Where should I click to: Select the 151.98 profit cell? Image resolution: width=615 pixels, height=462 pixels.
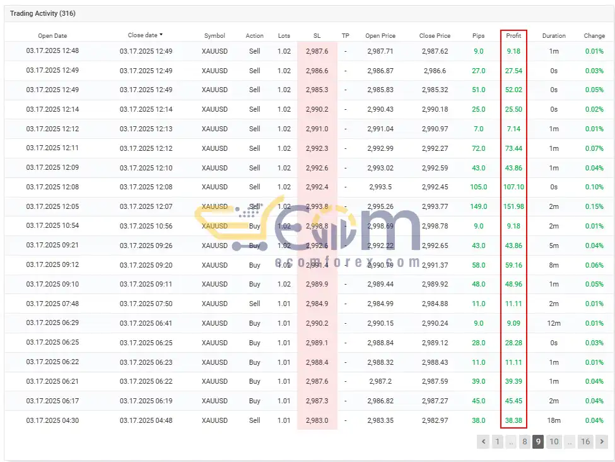pos(513,206)
